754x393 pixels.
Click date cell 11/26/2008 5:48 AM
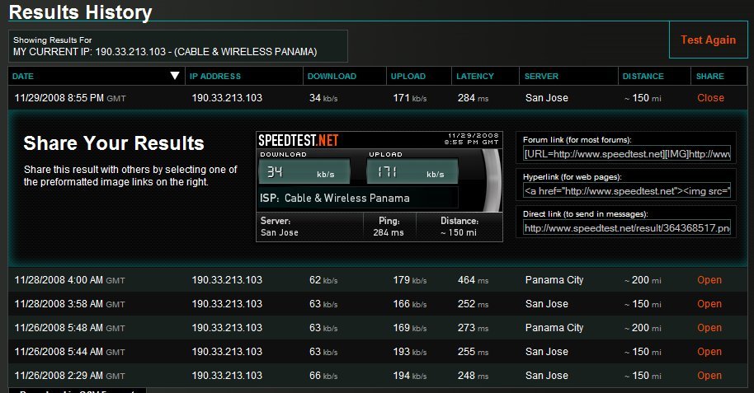(x=70, y=328)
